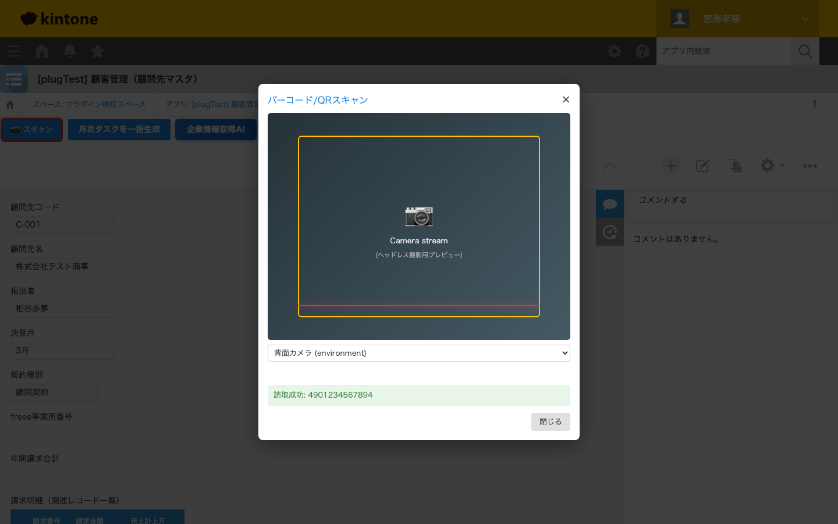This screenshot has height=524, width=838.
Task: Open the help question mark icon
Action: (x=642, y=51)
